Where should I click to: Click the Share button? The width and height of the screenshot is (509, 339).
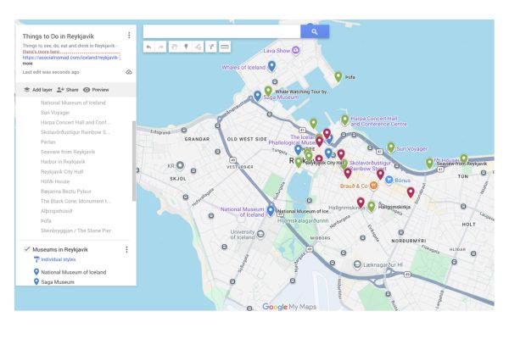coord(68,90)
